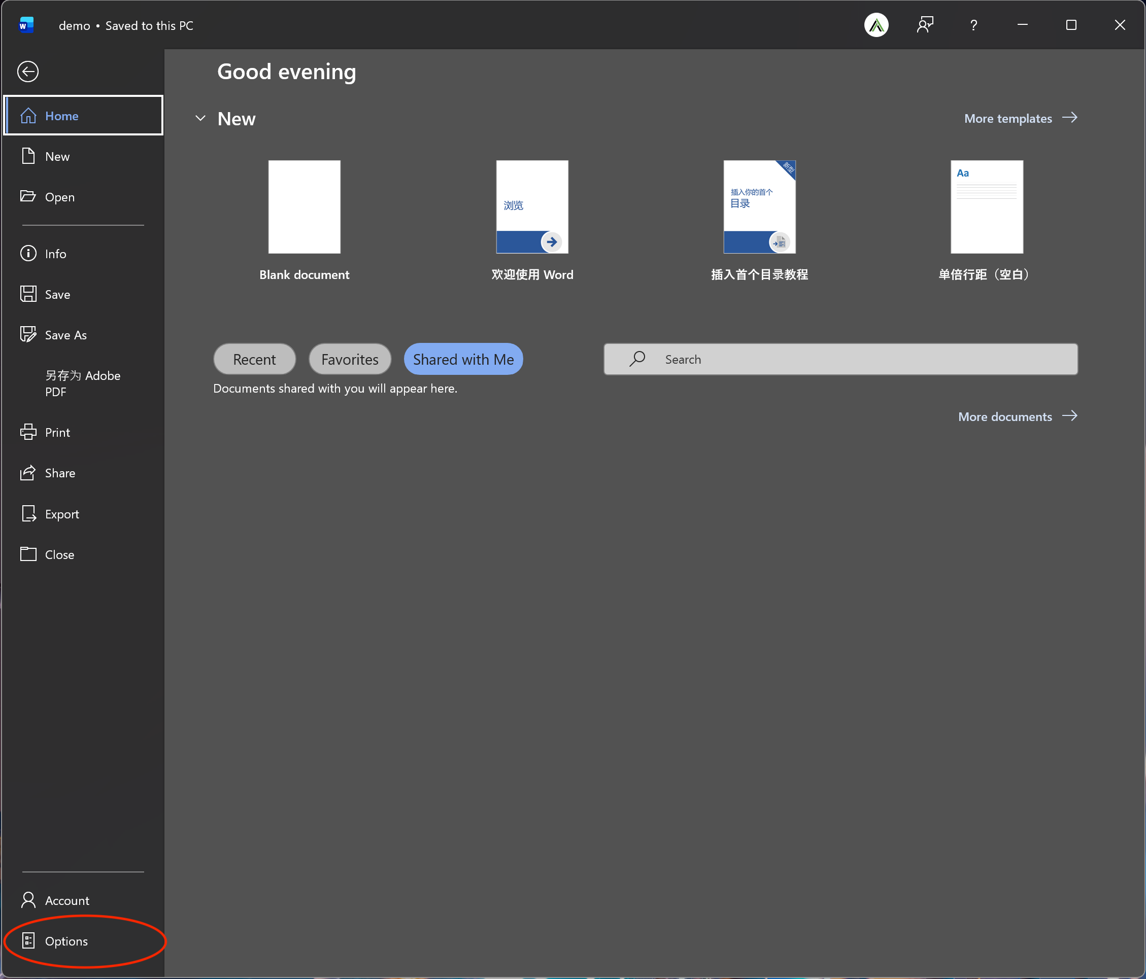Open the New document pane
This screenshot has width=1146, height=979.
57,156
